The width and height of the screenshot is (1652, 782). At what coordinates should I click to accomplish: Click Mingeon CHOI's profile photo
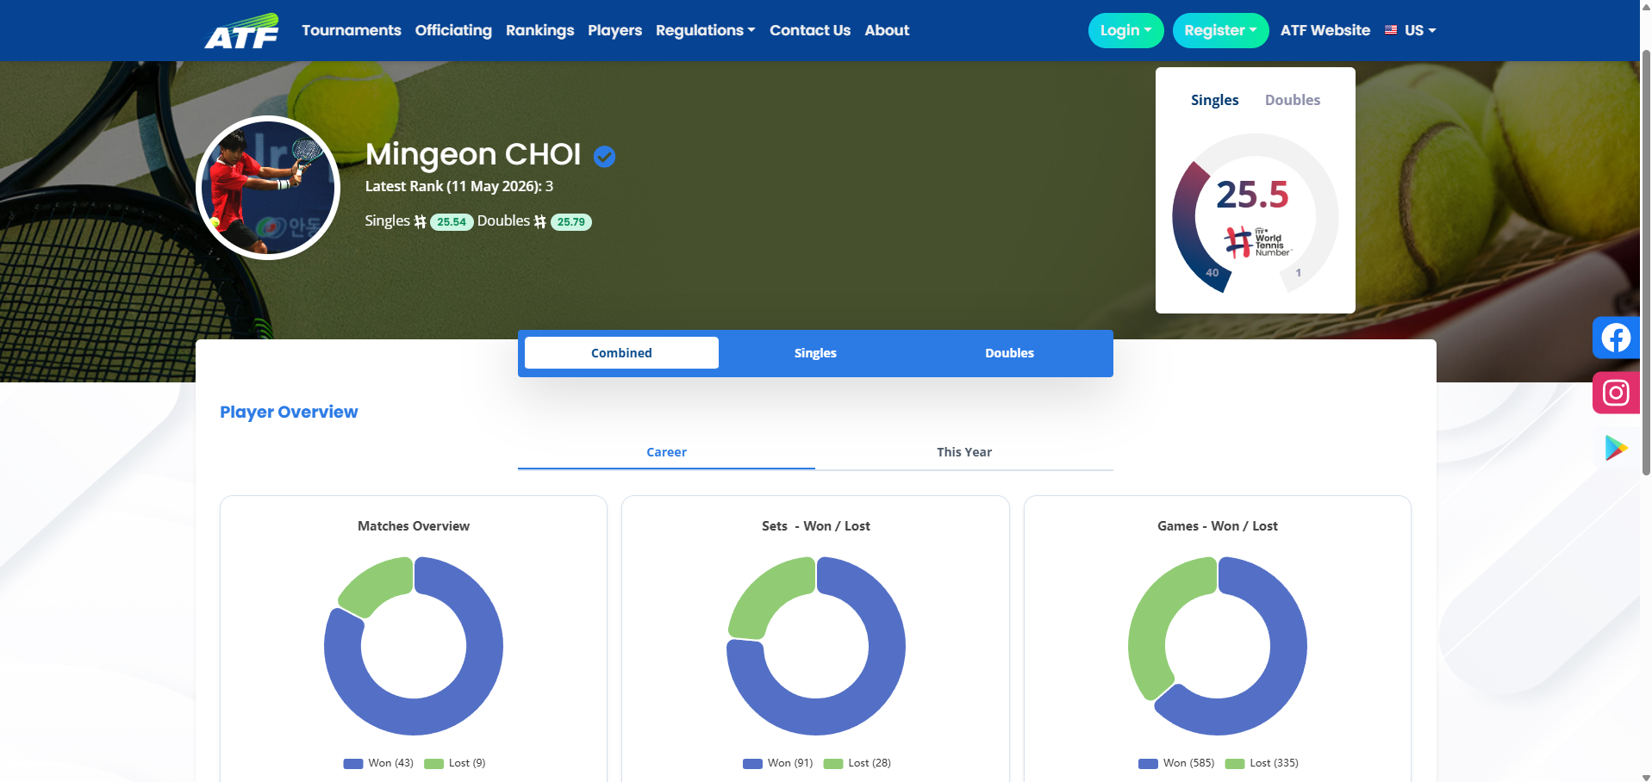click(x=269, y=188)
